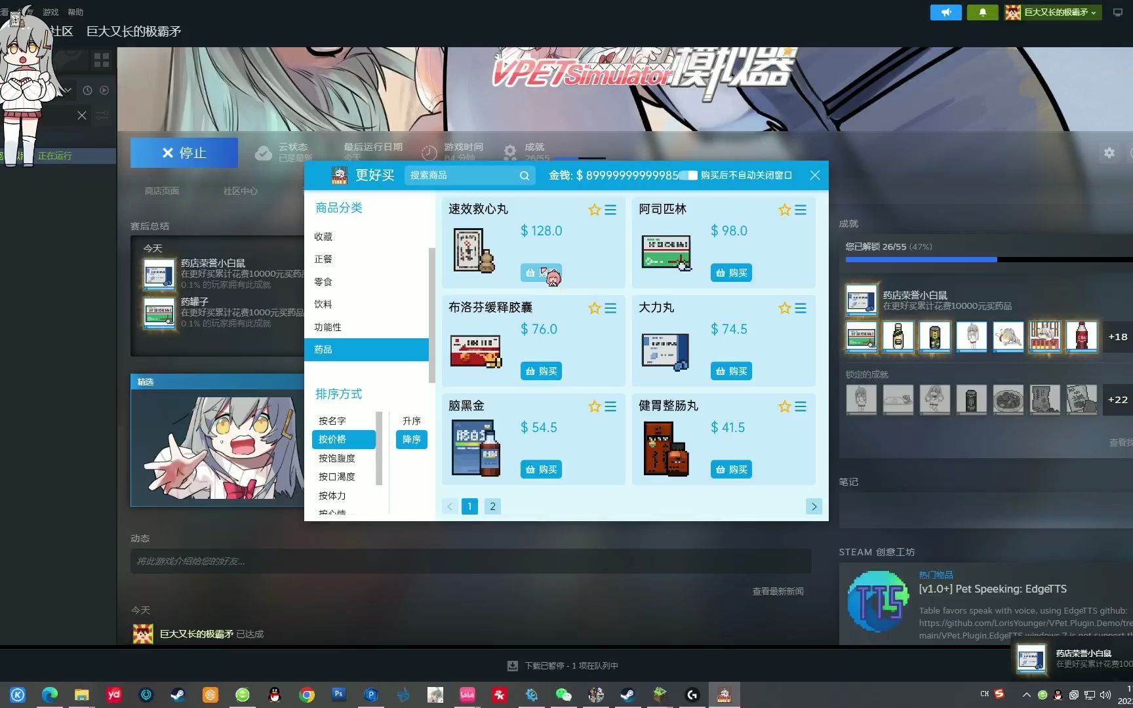Click the recent clock icon in Steam sidebar

click(x=87, y=90)
